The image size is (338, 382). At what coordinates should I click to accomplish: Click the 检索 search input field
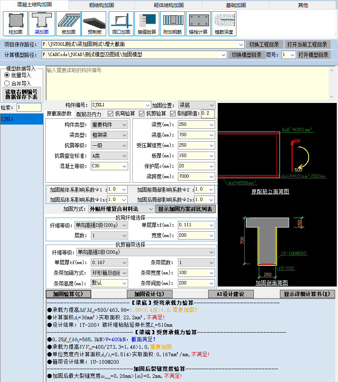[x=29, y=108]
